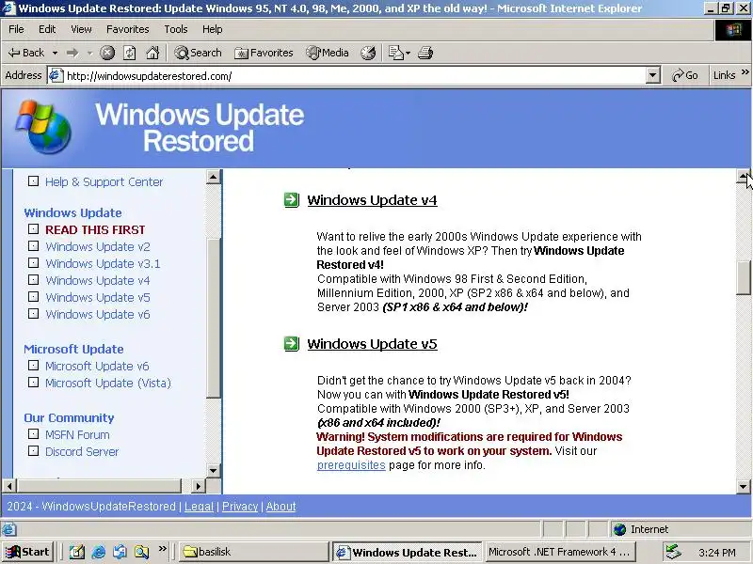753x564 pixels.
Task: Click the Show Desktop quick launch icon
Action: [77, 553]
